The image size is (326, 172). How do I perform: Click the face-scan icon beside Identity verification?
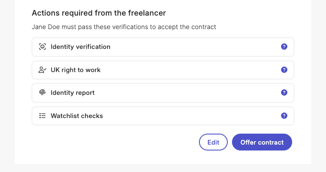tap(42, 47)
